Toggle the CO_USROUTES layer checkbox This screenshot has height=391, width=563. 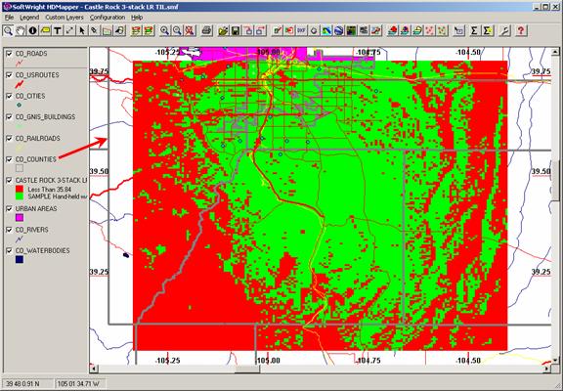click(x=10, y=75)
